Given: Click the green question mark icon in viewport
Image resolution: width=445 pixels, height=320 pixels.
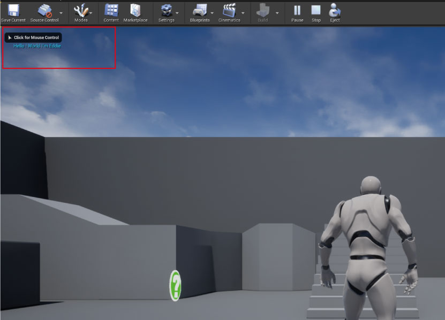Looking at the screenshot, I should 175,285.
